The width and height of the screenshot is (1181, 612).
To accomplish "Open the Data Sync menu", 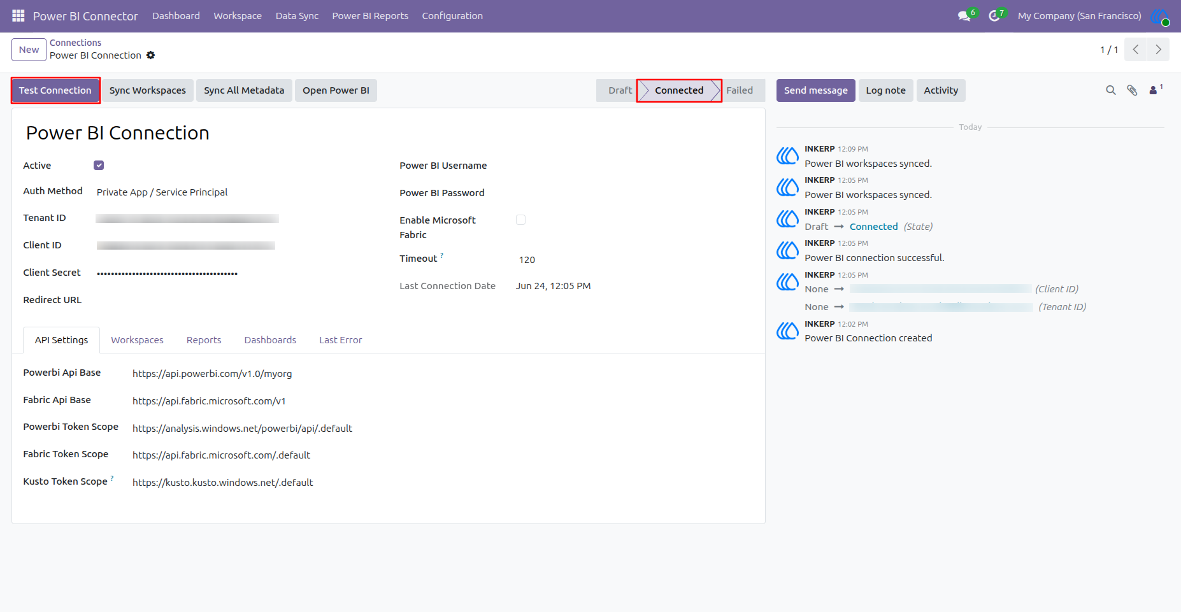I will coord(297,16).
